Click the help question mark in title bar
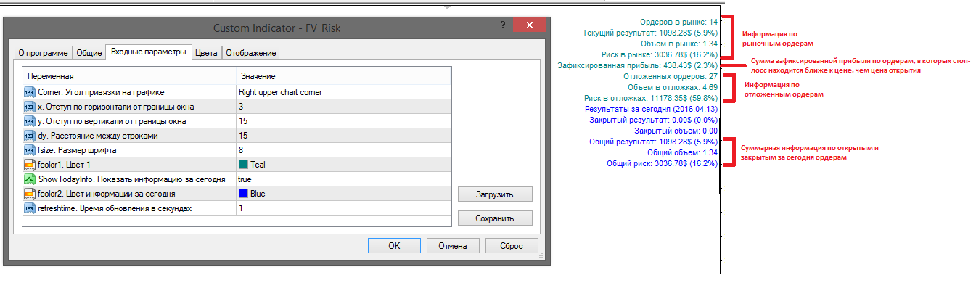This screenshot has width=976, height=283. tap(502, 25)
